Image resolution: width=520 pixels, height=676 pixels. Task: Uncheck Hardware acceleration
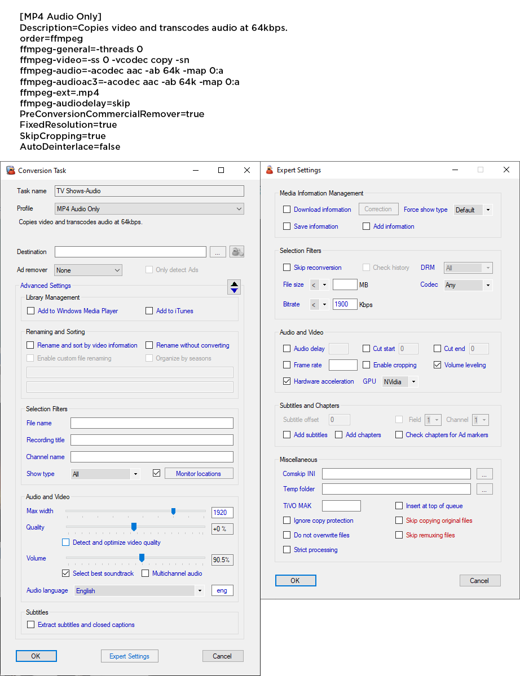(287, 381)
